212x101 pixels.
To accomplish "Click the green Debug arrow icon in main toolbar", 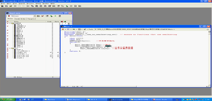I will pyautogui.click(x=67, y=6).
